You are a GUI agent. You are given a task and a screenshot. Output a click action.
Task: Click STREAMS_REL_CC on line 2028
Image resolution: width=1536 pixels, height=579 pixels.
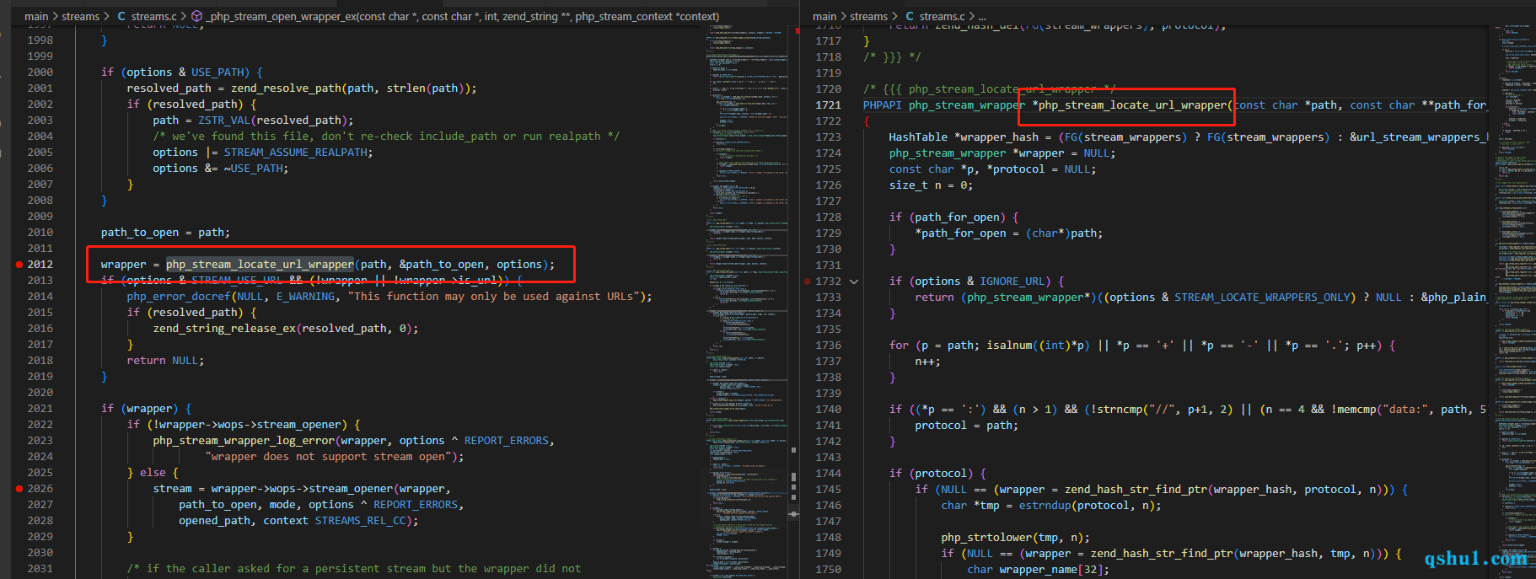(x=360, y=520)
